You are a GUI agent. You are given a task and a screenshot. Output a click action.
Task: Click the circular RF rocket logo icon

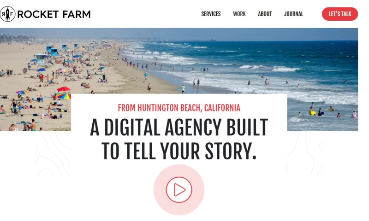7,14
